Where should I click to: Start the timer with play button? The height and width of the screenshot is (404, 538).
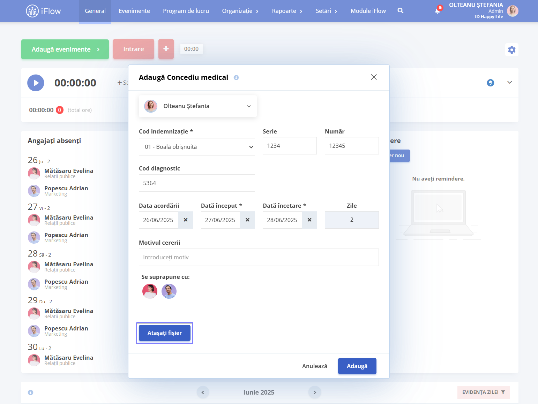[36, 83]
